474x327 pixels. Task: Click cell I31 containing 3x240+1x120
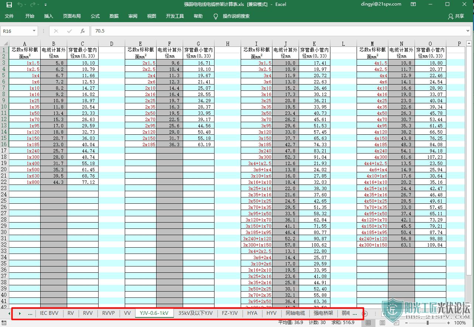(x=257, y=238)
